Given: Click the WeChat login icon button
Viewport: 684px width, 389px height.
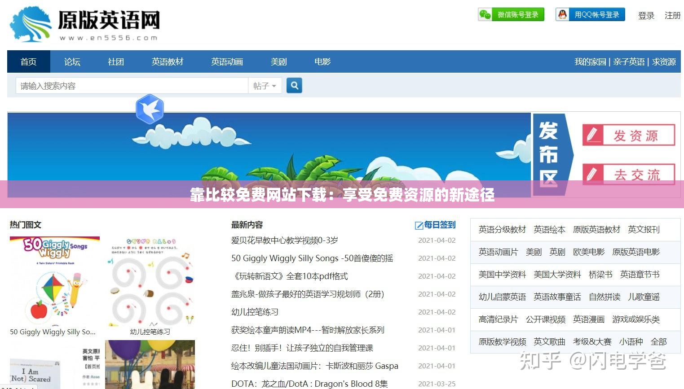Looking at the screenshot, I should click(x=511, y=15).
